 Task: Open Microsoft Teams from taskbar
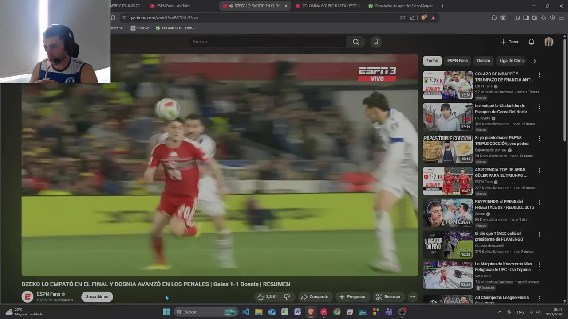(x=389, y=312)
